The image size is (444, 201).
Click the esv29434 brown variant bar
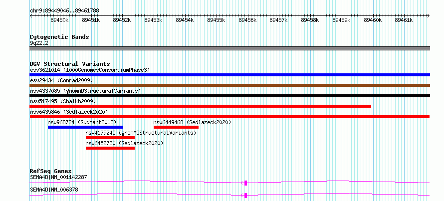[229, 85]
